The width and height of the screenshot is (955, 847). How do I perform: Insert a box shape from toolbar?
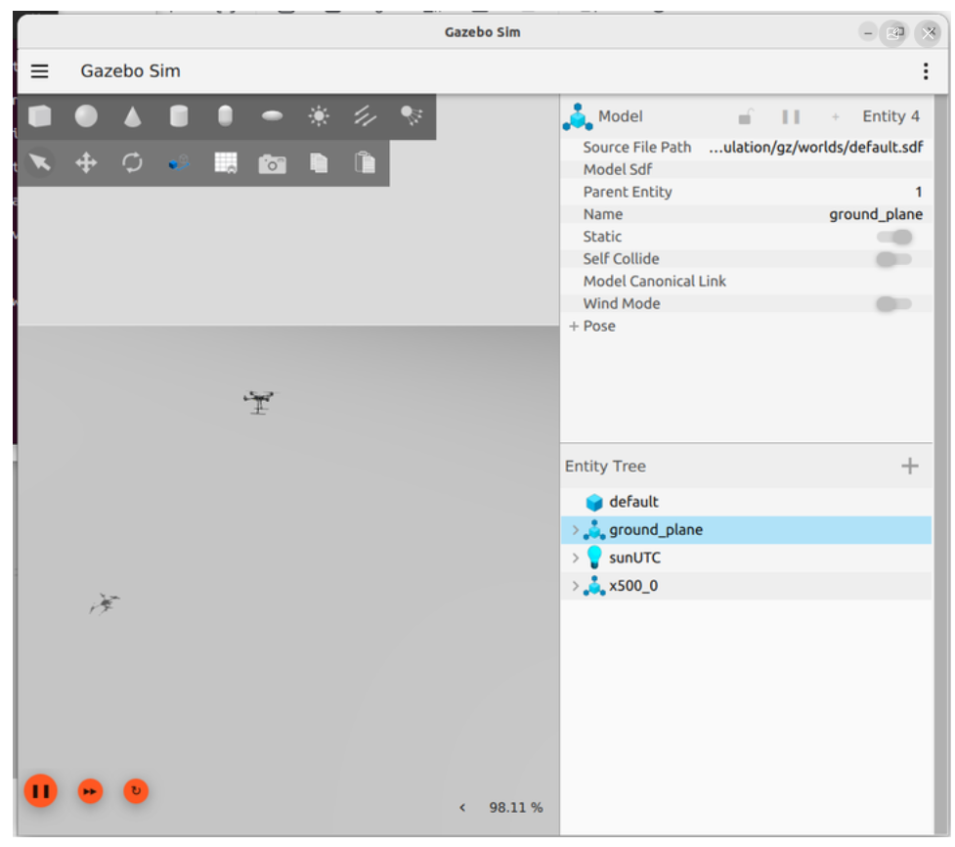click(x=40, y=115)
